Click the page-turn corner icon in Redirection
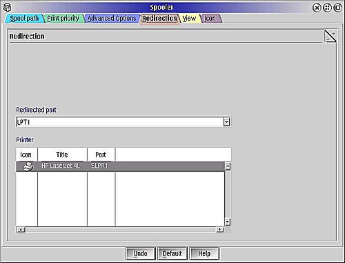The width and height of the screenshot is (345, 263). click(x=331, y=36)
